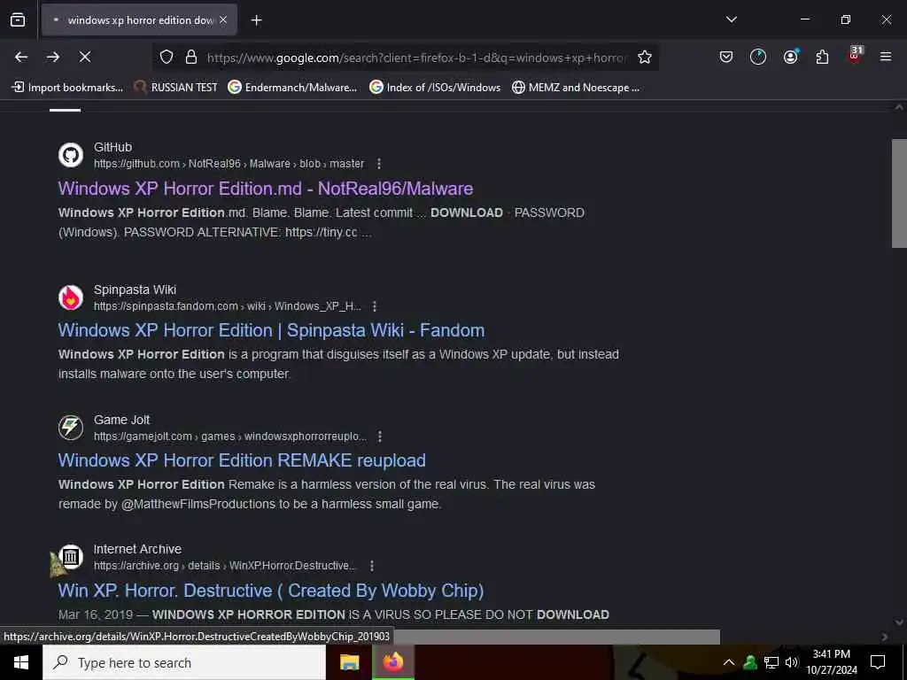The width and height of the screenshot is (907, 680).
Task: Open the Extensions puzzle piece menu
Action: [822, 57]
